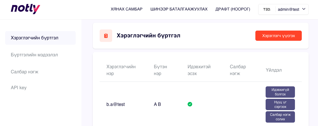Open Бүртгэлийн мэдээлэл sidebar section
This screenshot has height=126, width=318.
[34, 55]
